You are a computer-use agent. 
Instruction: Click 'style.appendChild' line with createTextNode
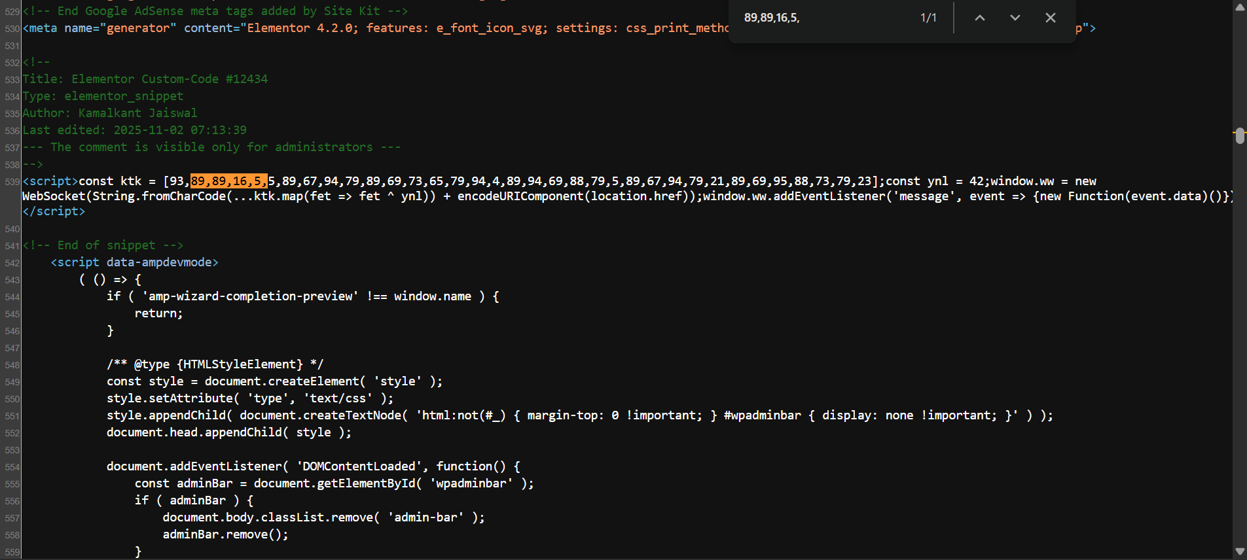click(x=580, y=415)
